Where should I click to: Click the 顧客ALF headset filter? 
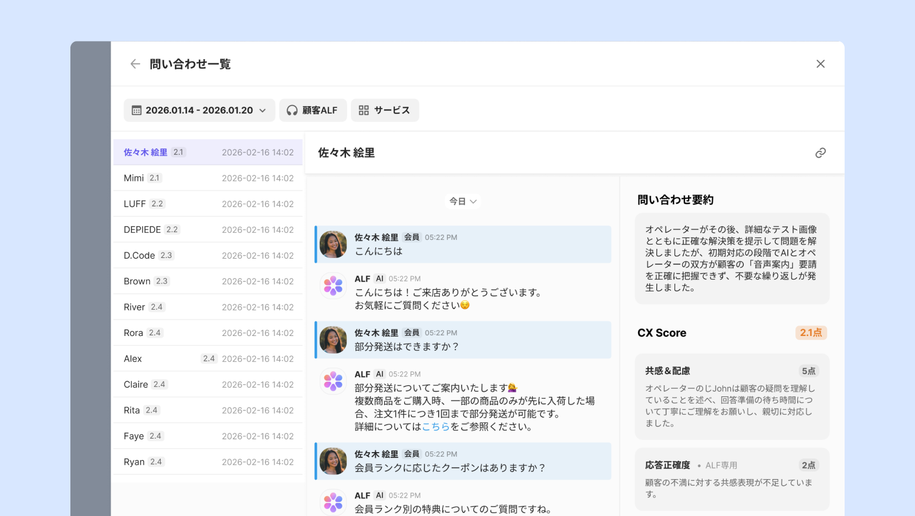pos(312,110)
